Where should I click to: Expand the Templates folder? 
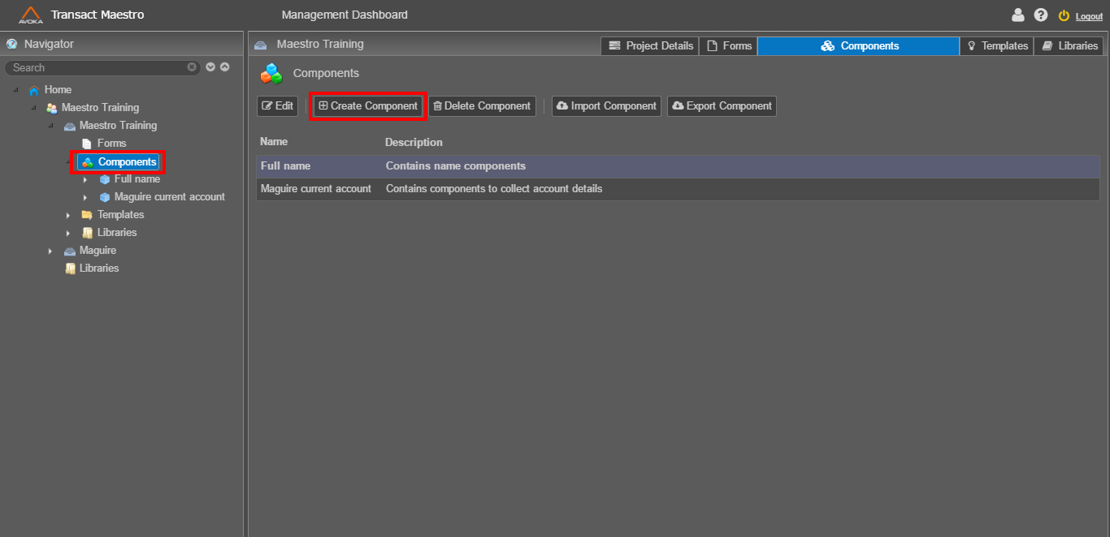pos(68,214)
